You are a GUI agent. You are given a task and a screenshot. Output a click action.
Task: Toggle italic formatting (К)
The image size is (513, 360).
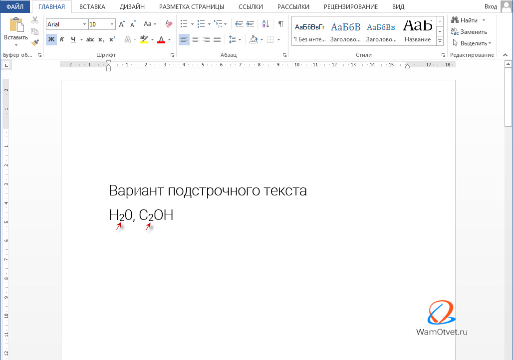click(x=62, y=39)
